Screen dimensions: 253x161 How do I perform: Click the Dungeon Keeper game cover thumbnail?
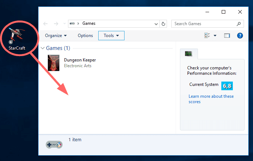click(x=53, y=63)
